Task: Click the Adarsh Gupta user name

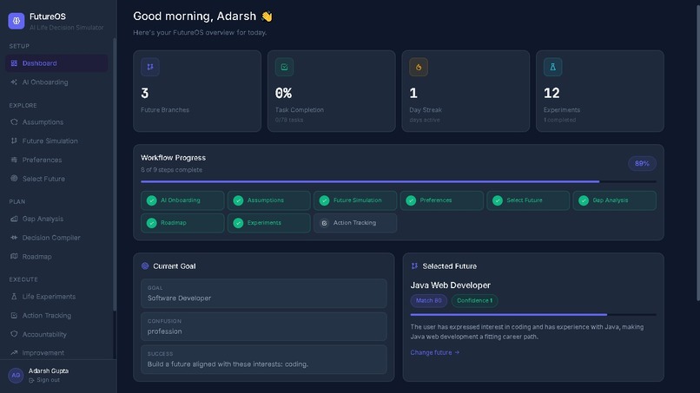Action: coord(49,370)
